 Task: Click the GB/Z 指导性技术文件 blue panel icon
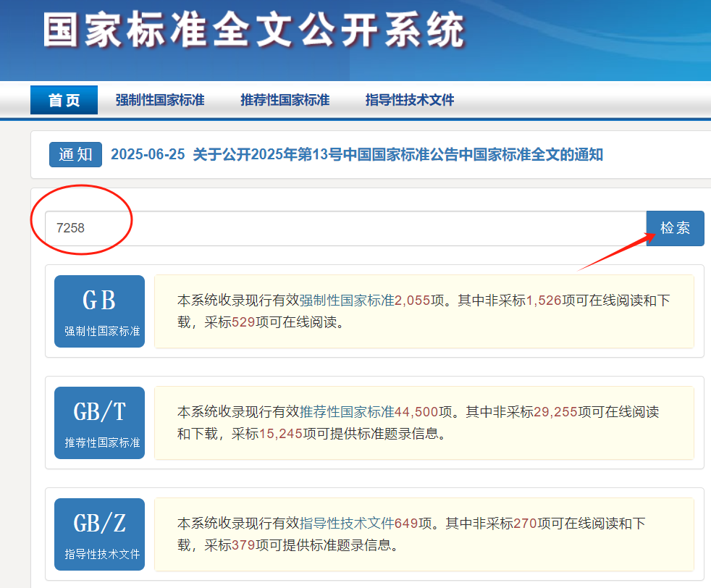pyautogui.click(x=99, y=534)
